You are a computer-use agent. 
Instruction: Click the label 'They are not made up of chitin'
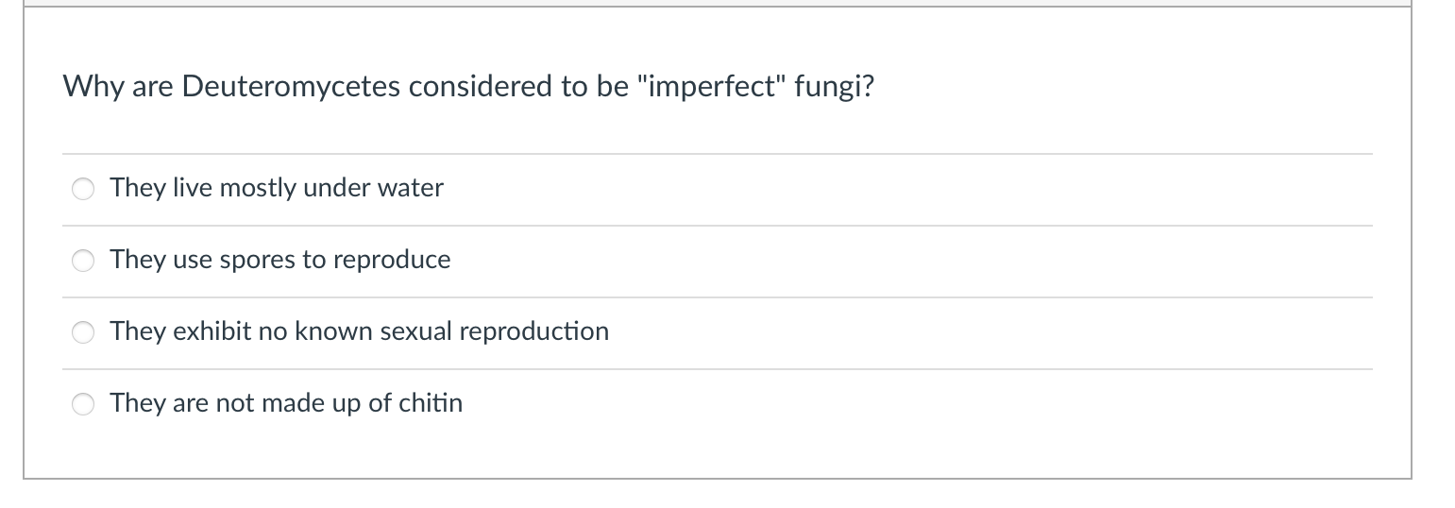click(286, 403)
